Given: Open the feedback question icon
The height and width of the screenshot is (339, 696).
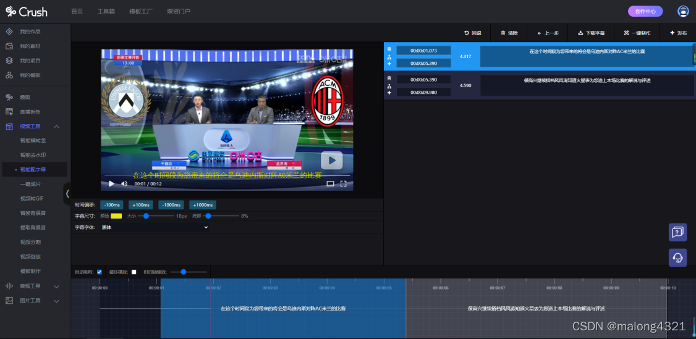Looking at the screenshot, I should point(678,232).
